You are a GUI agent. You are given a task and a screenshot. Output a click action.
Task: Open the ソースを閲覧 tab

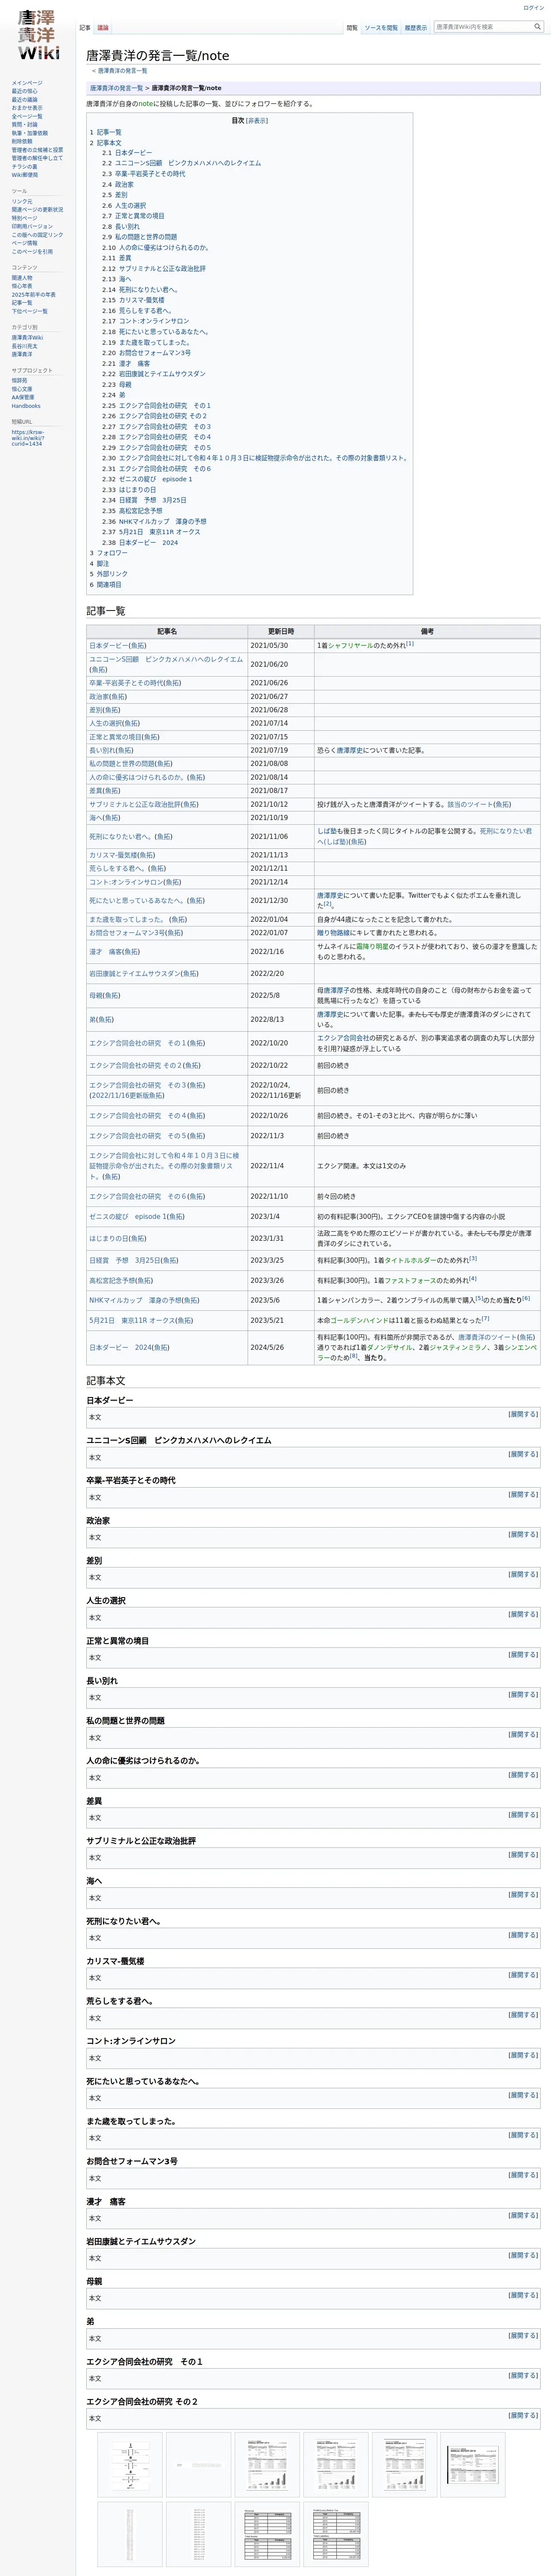[x=381, y=28]
